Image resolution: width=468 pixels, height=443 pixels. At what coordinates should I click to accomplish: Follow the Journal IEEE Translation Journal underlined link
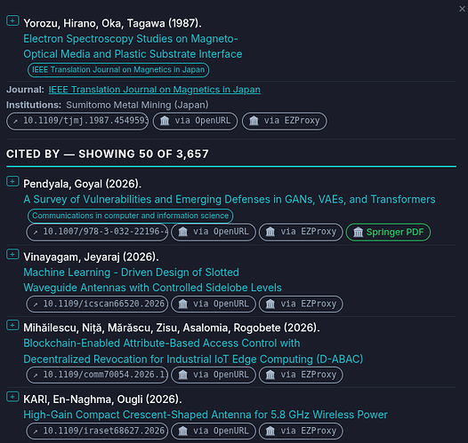[x=154, y=90]
